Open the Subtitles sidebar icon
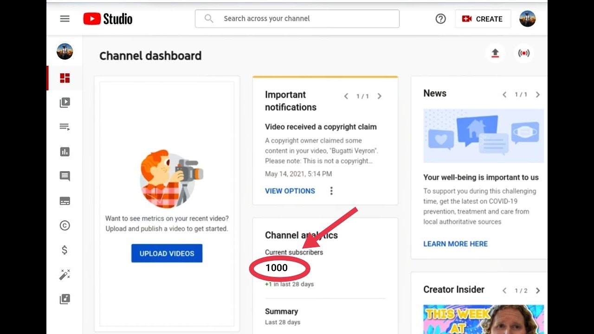Screen dimensions: 594x334 pos(65,201)
